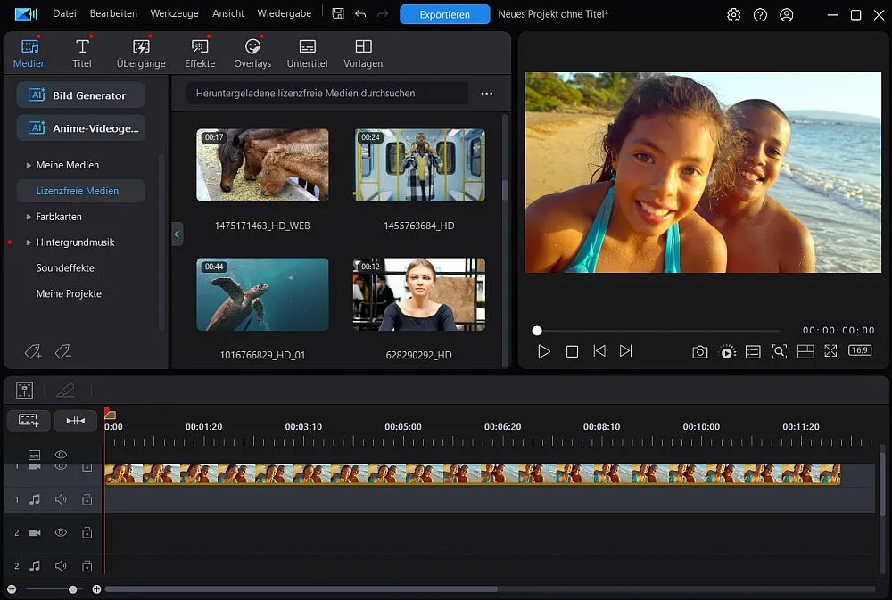Take a snapshot of the preview frame
The image size is (892, 600).
coord(700,351)
